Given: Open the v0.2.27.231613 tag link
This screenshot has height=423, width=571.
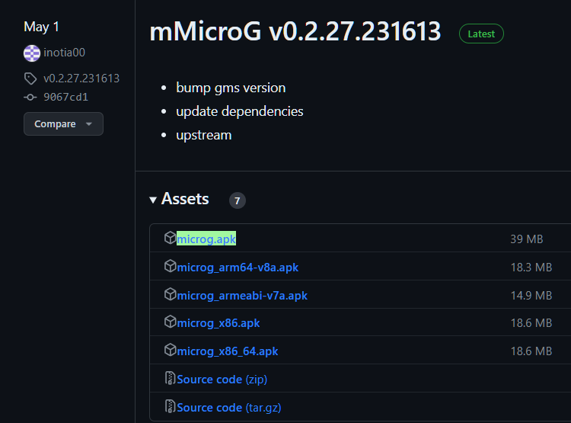Looking at the screenshot, I should coord(81,79).
